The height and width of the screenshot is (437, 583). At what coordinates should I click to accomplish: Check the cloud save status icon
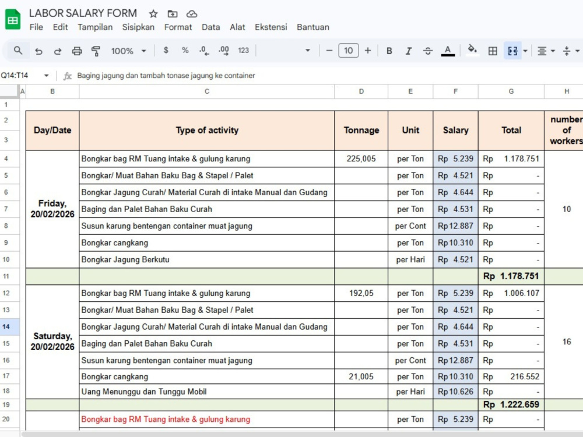pos(192,14)
